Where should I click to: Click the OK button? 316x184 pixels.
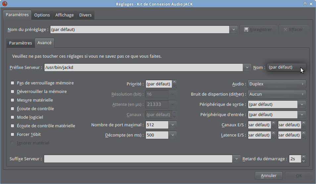point(299,175)
